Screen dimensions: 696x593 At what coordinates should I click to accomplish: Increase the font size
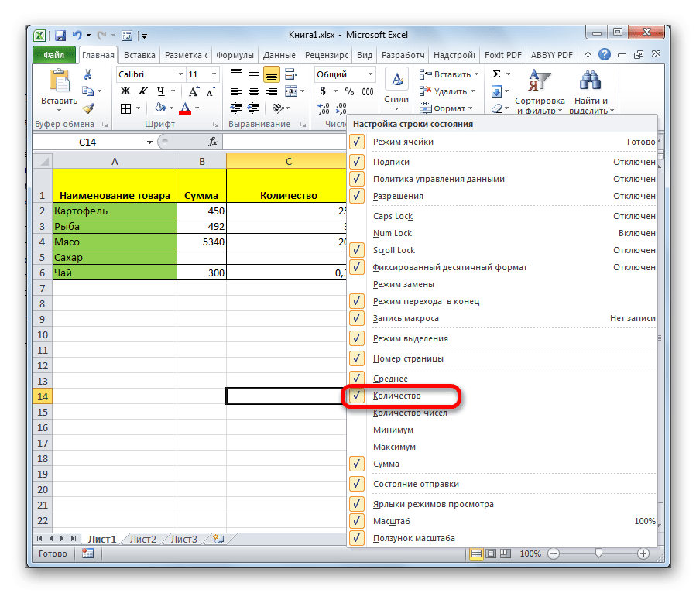(x=194, y=91)
